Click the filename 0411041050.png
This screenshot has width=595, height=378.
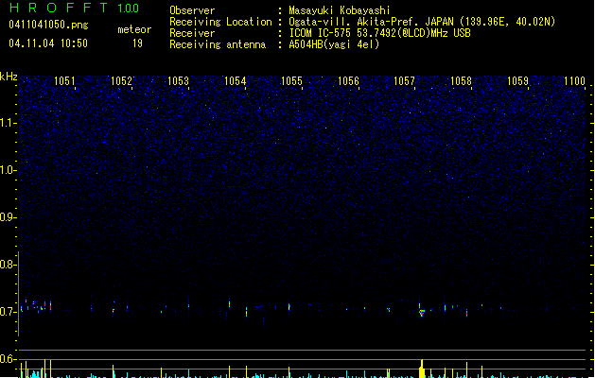tap(48, 25)
